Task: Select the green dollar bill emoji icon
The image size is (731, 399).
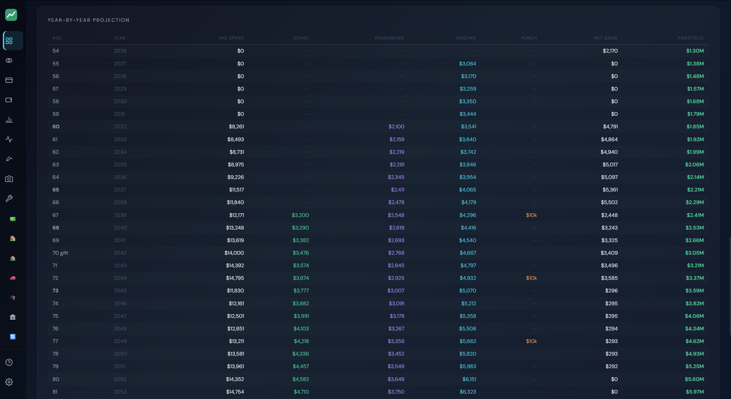Action: tap(13, 219)
